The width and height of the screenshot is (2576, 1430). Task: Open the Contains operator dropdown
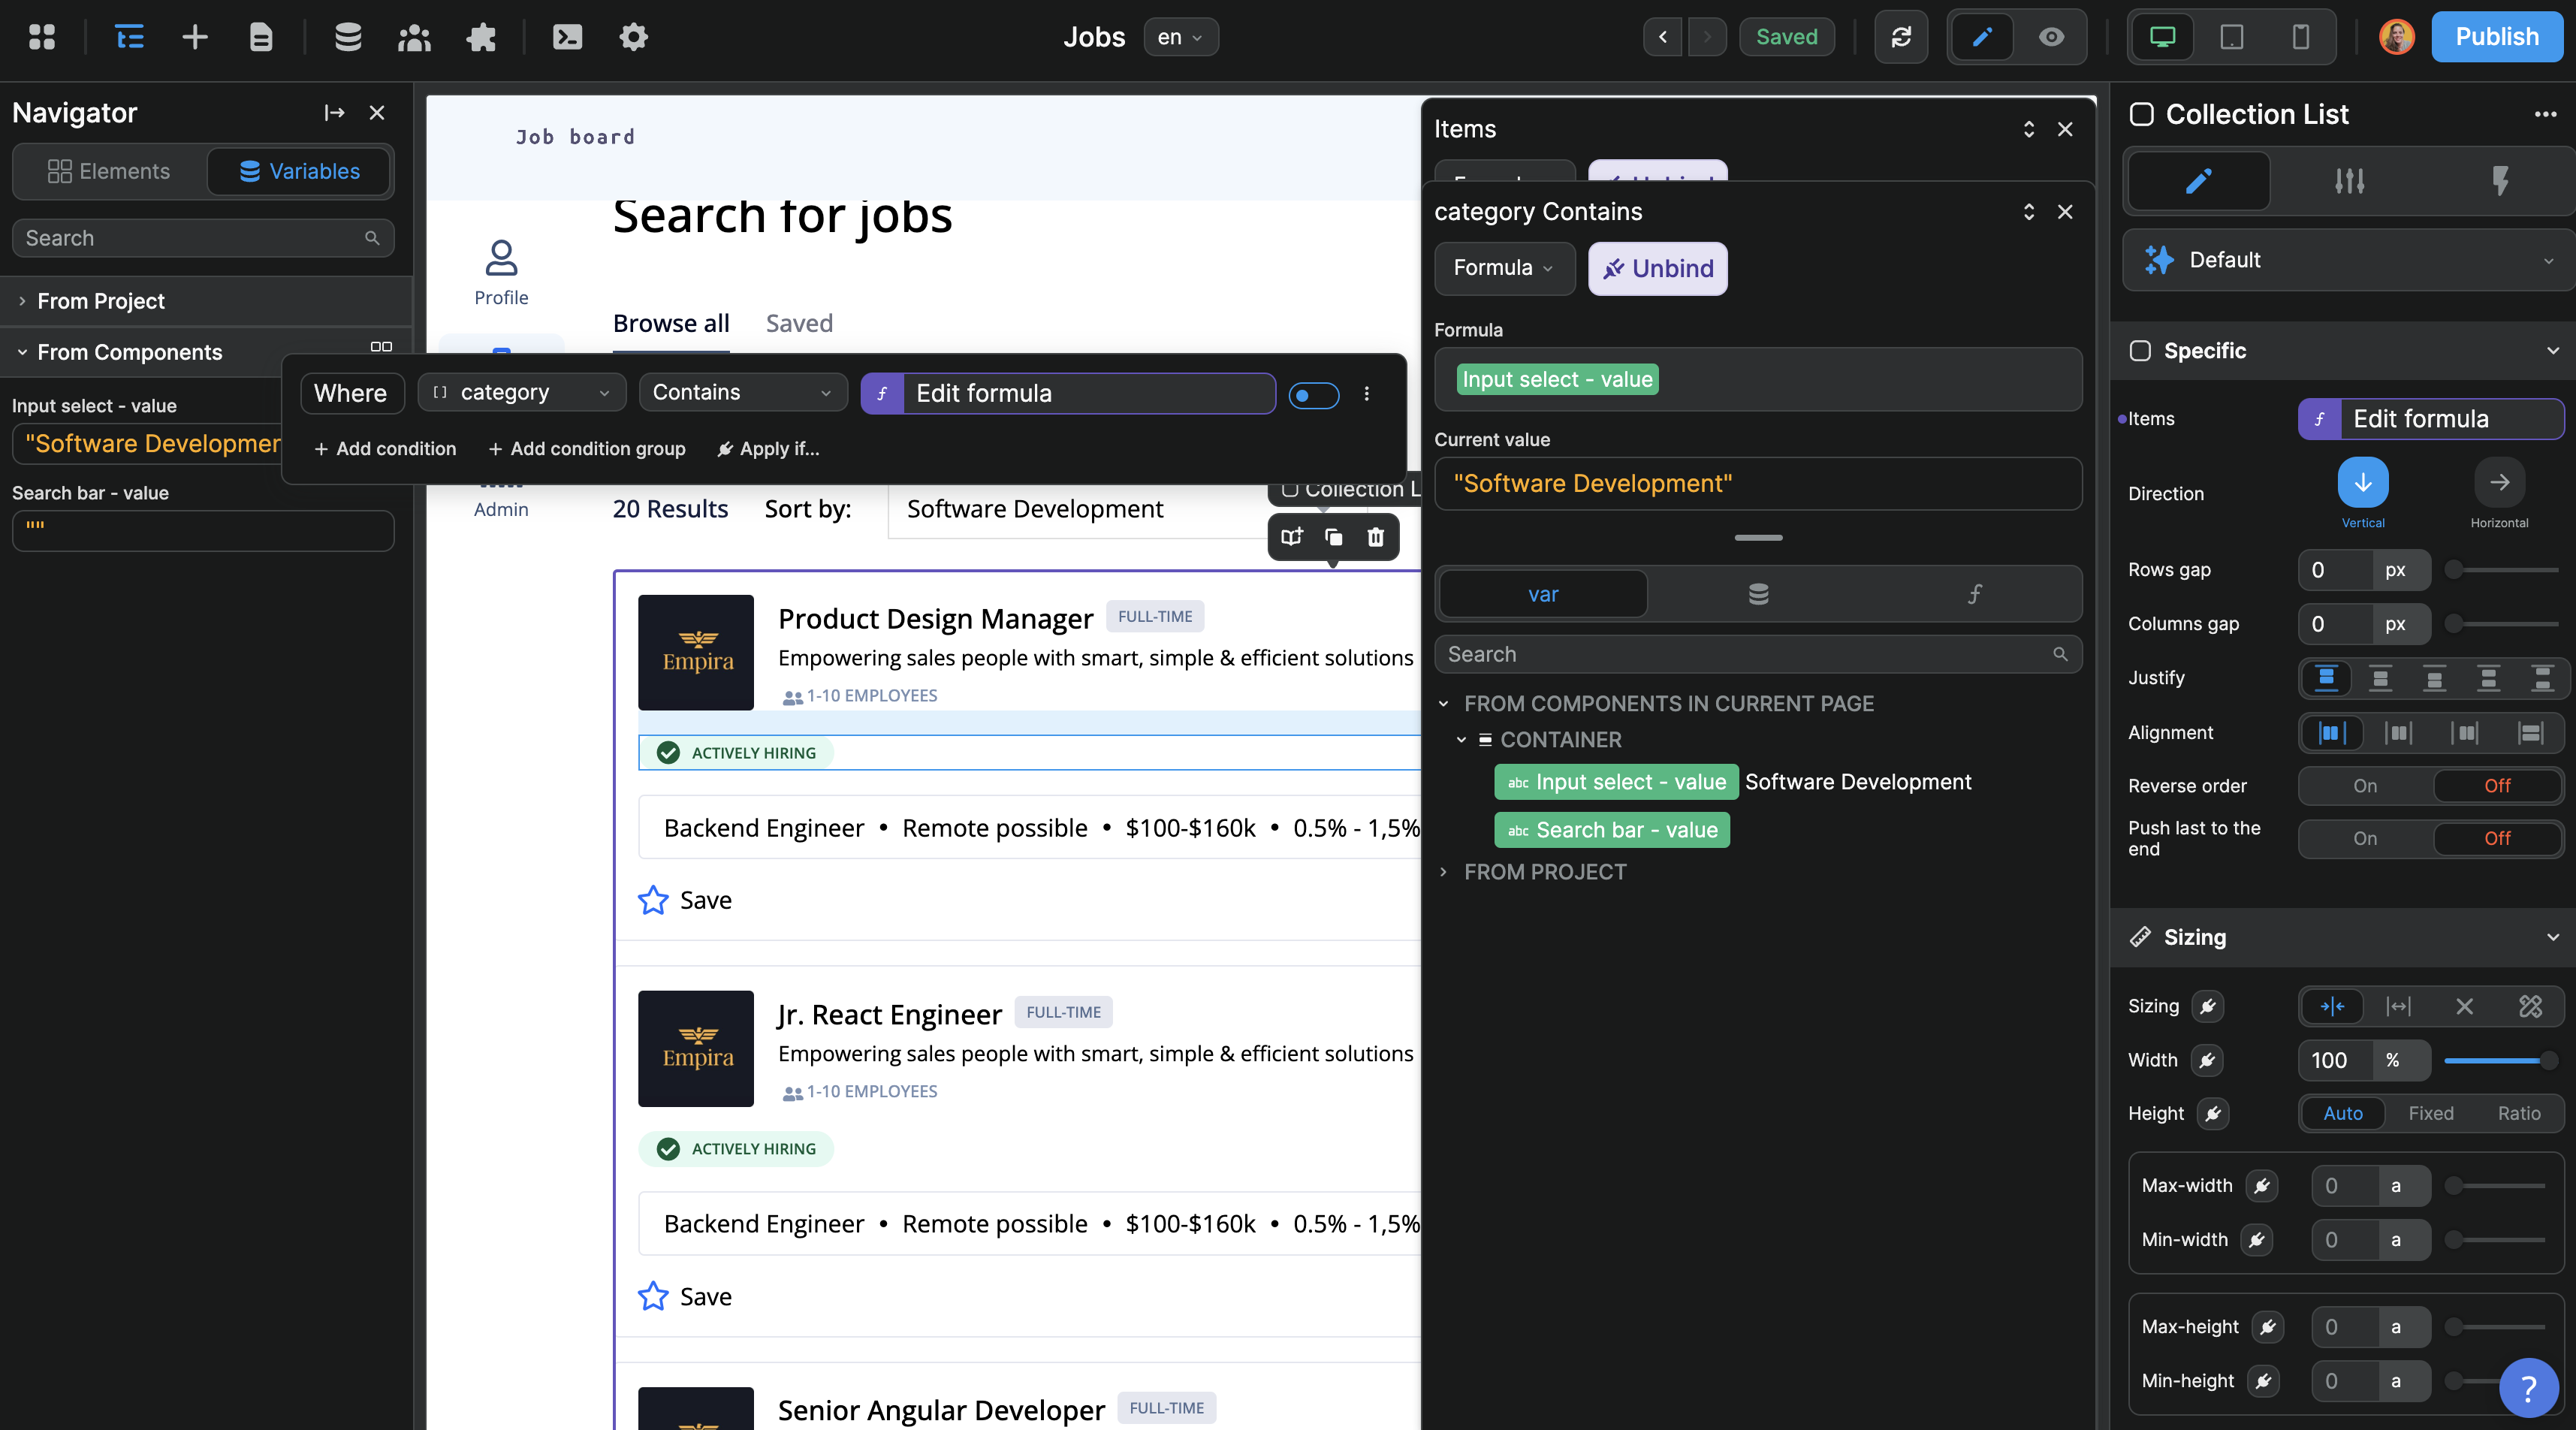point(742,392)
